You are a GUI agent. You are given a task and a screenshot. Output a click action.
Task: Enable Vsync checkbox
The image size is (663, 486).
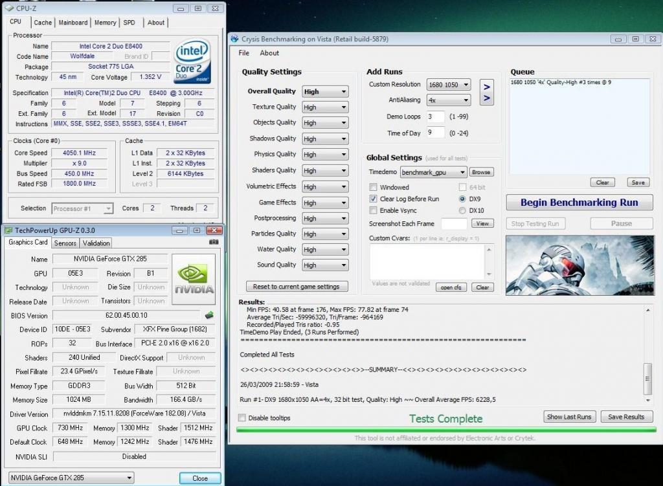point(374,210)
